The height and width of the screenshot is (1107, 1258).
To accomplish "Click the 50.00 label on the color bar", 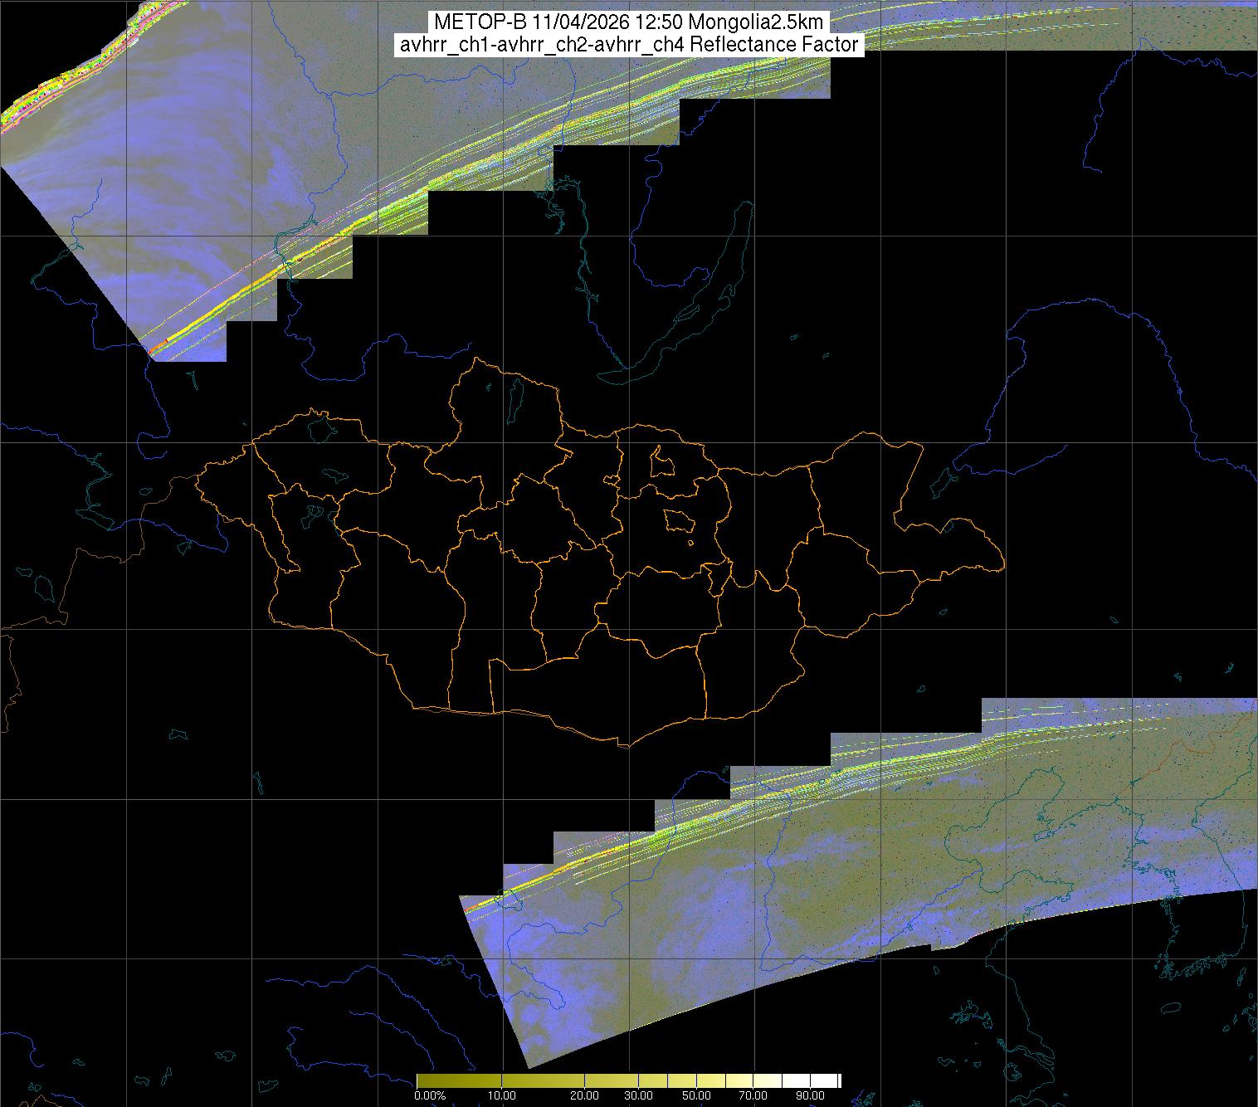I will 697,1095.
